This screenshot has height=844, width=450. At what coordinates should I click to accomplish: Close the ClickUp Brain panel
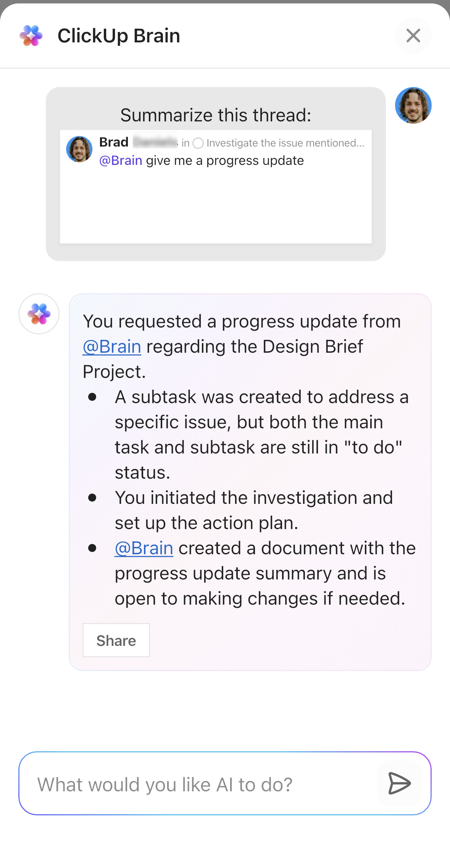[413, 36]
